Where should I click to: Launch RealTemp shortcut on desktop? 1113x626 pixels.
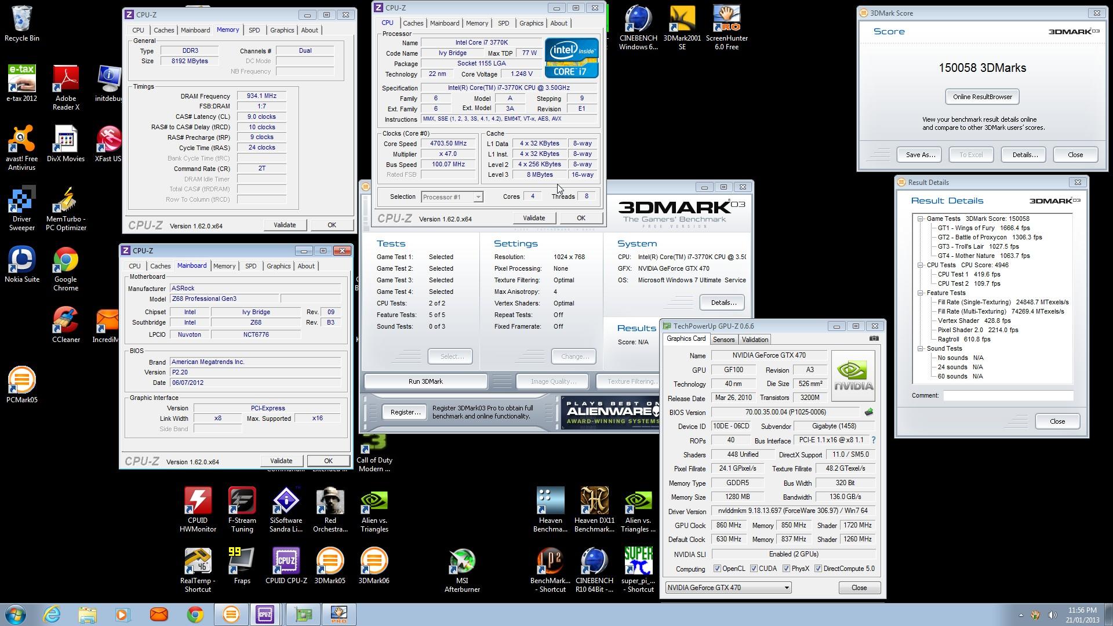pos(198,570)
